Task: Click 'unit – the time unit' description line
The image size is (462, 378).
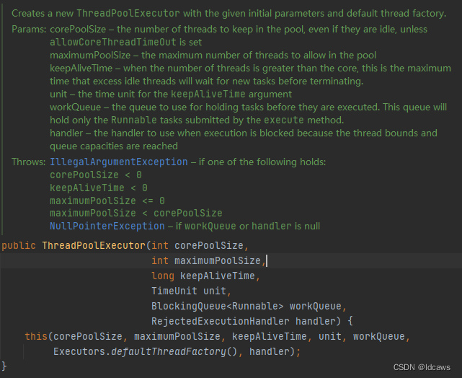Action: tap(171, 94)
